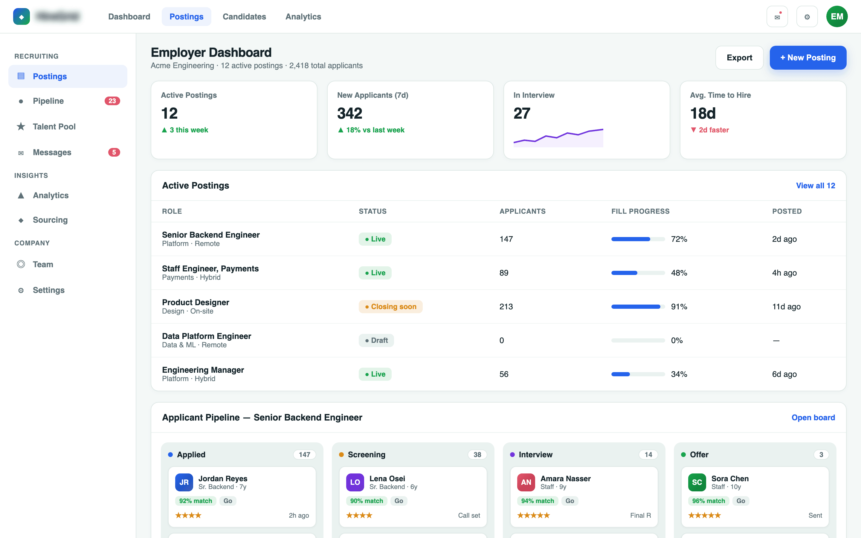Click the Pipeline dot icon in sidebar
861x538 pixels.
pos(21,101)
